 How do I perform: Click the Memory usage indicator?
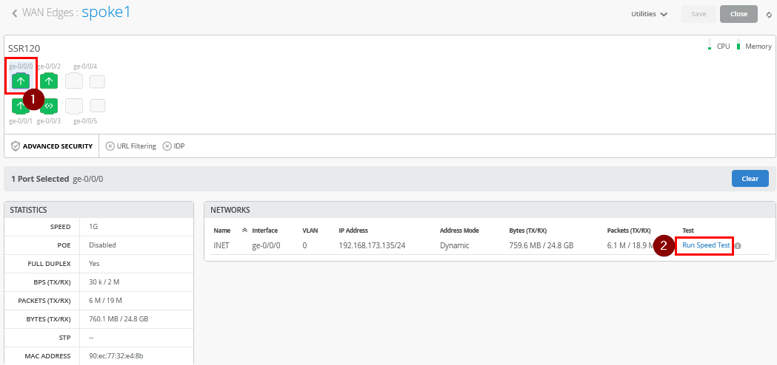(x=738, y=45)
